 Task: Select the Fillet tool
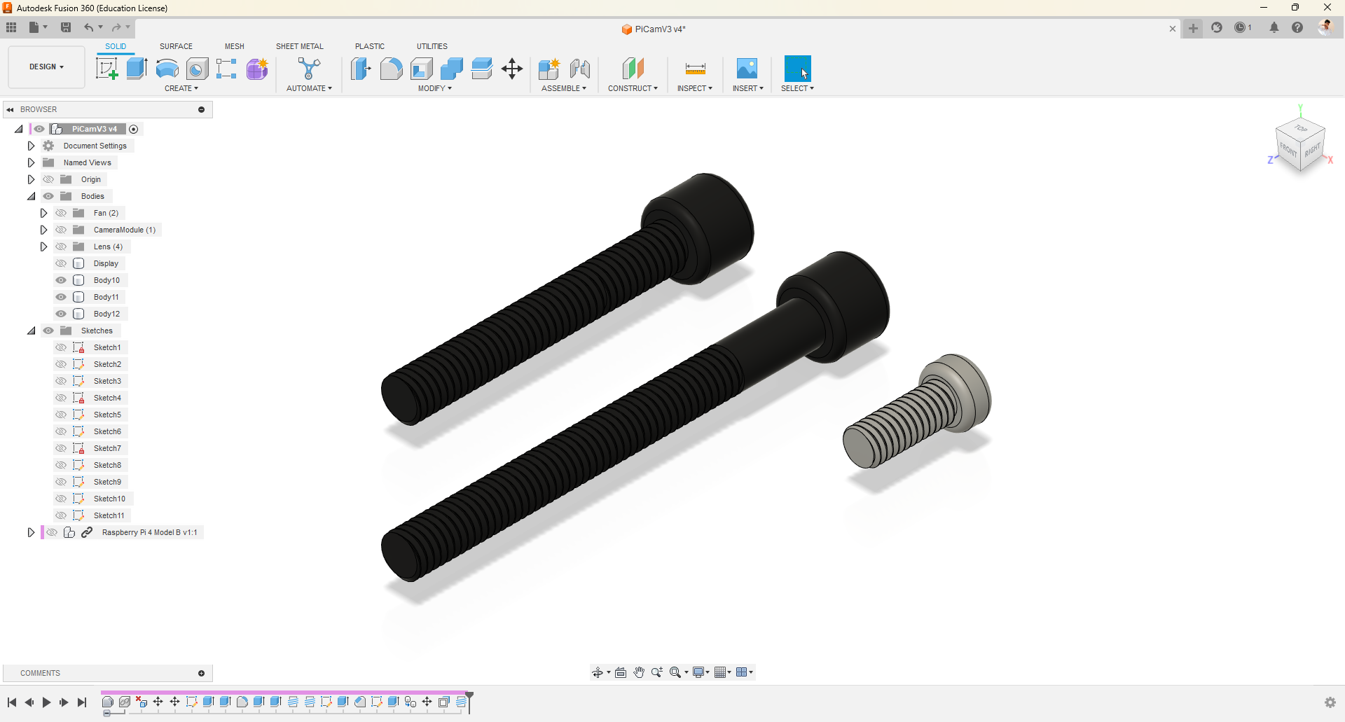391,69
